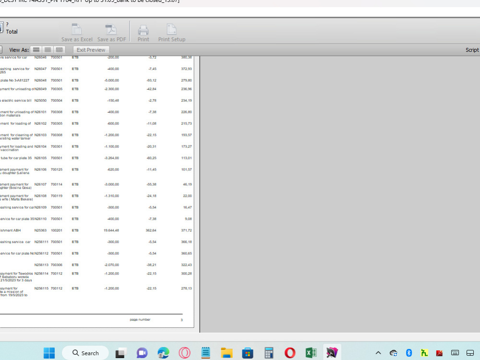Viewport: 480px width, 360px height.
Task: Click the taskbar Search box
Action: (85, 353)
